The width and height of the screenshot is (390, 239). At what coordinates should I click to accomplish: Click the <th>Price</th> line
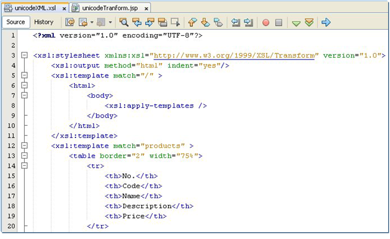tap(136, 216)
